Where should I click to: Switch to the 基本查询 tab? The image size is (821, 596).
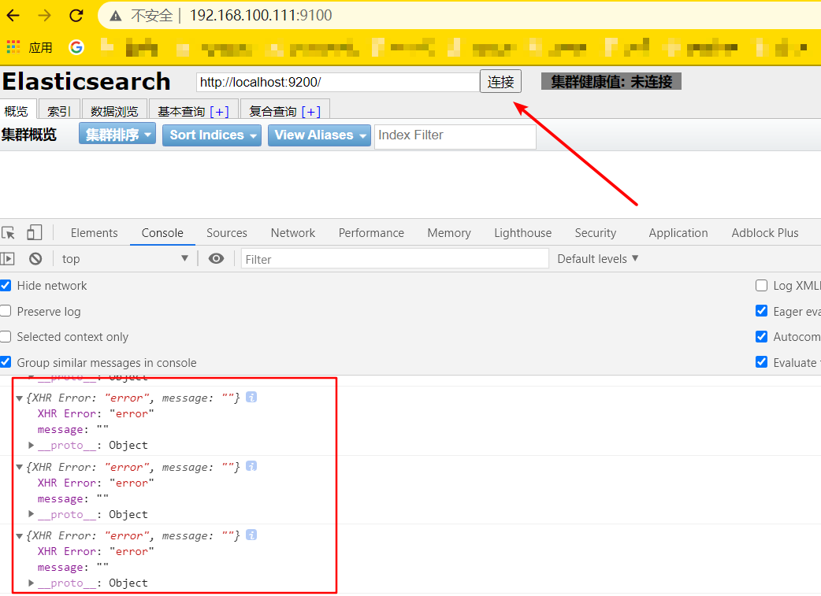[181, 111]
